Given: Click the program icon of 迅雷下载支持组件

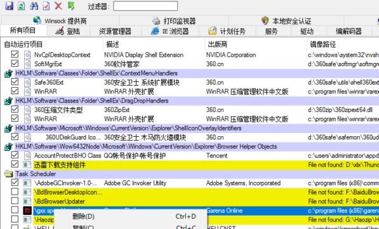Looking at the screenshot, I should click(27, 165).
